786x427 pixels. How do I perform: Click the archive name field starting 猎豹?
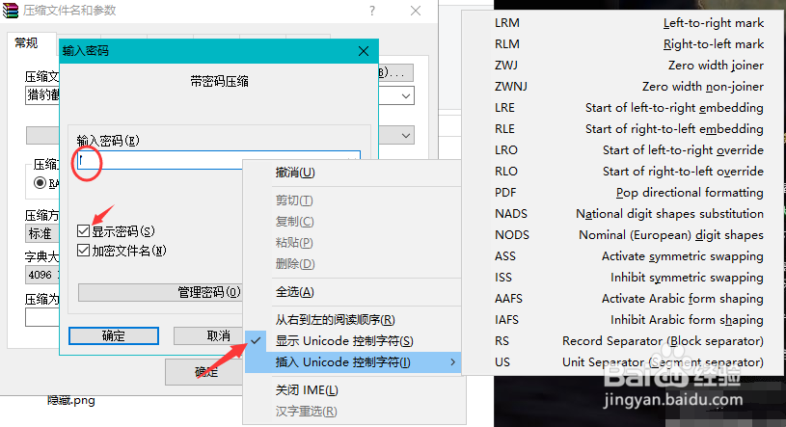pyautogui.click(x=42, y=95)
